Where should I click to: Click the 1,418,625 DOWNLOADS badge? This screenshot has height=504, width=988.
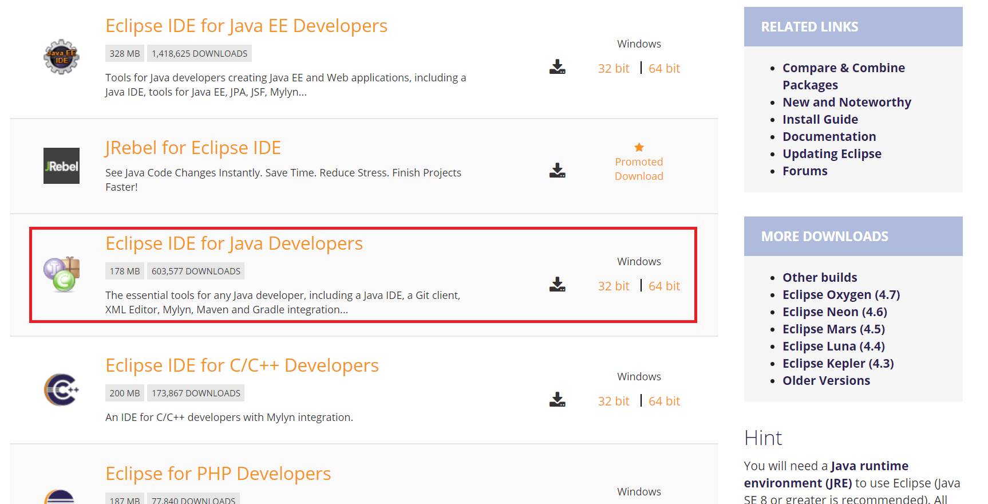tap(199, 53)
